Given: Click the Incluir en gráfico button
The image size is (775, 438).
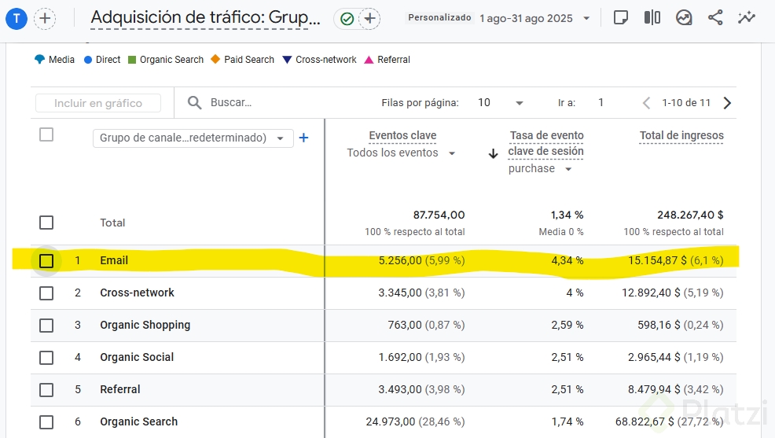Looking at the screenshot, I should tap(98, 103).
